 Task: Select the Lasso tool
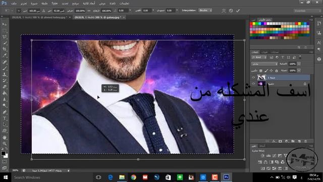(5, 37)
